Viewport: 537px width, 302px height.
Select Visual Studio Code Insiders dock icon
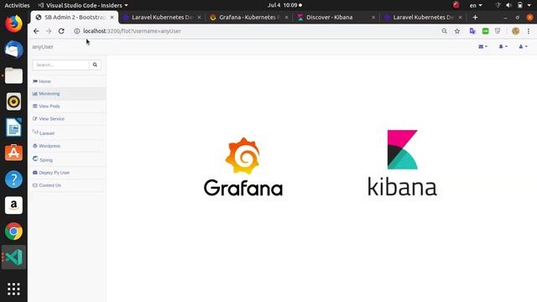(13, 258)
